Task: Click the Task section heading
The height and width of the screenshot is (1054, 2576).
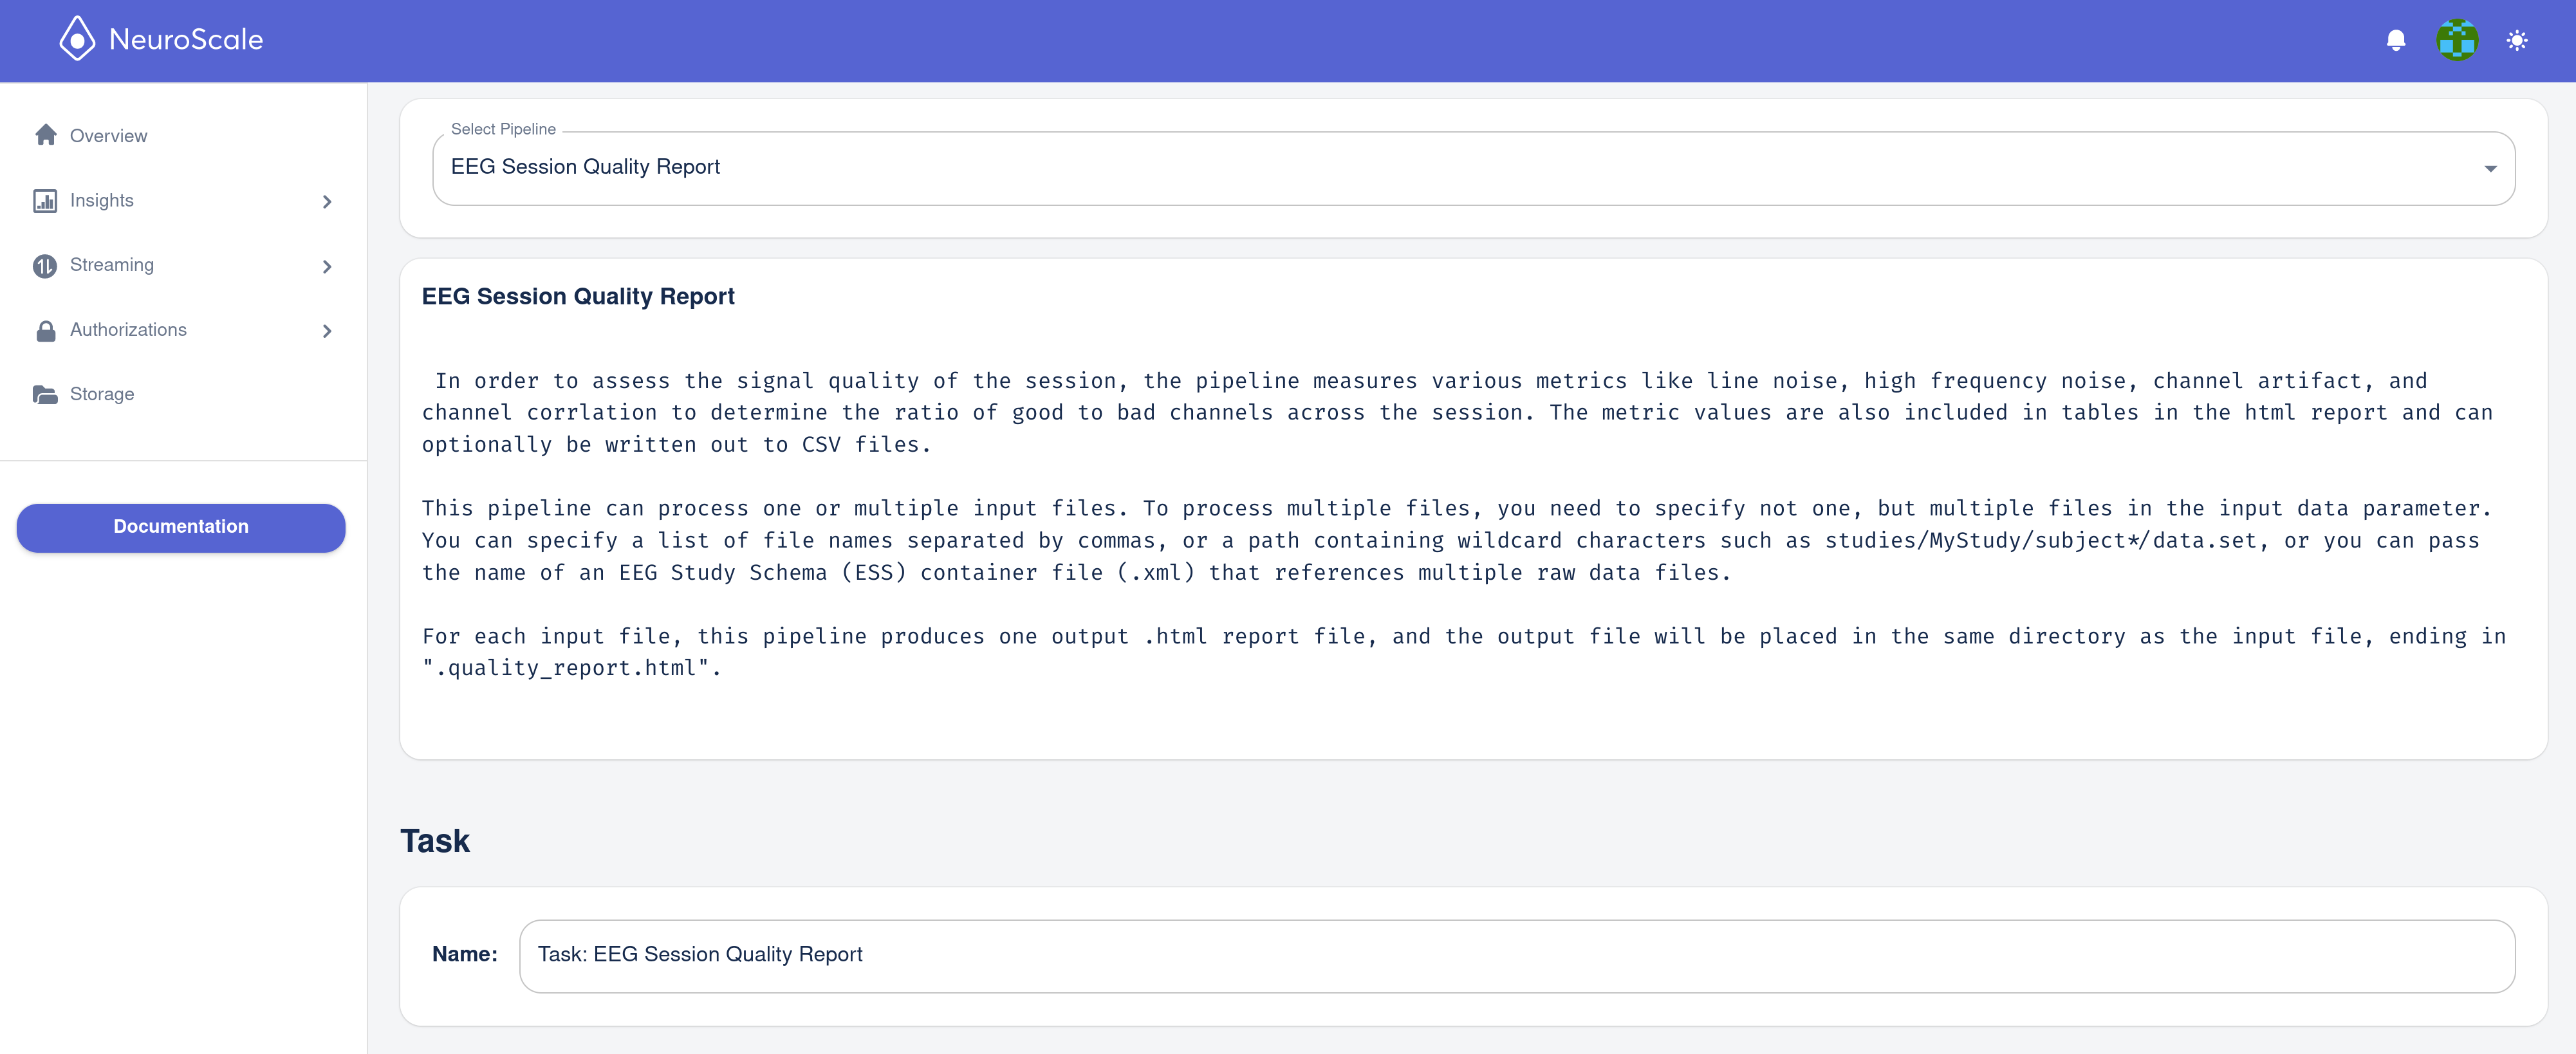Action: click(x=435, y=840)
